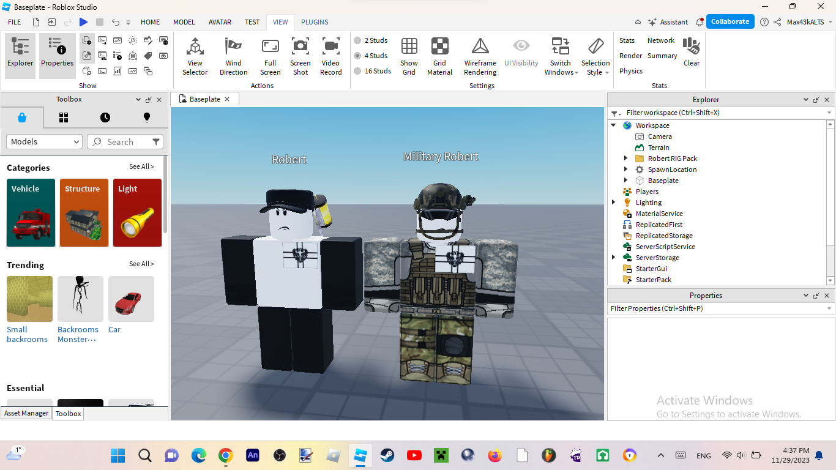Viewport: 836px width, 470px height.
Task: Enter Full Screen mode
Action: pyautogui.click(x=270, y=56)
